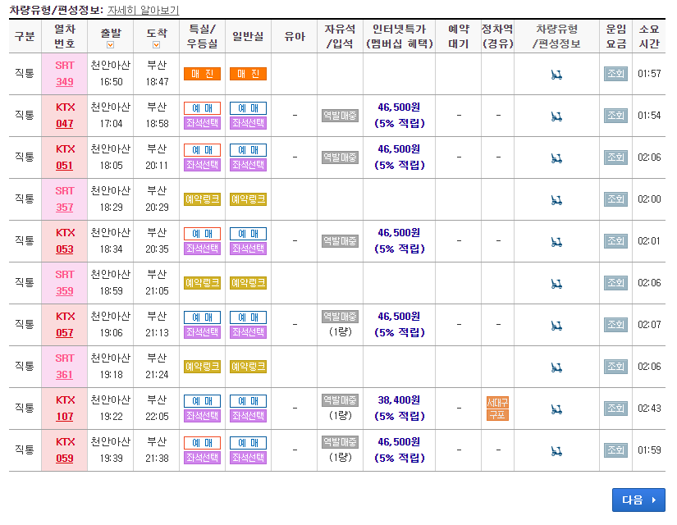The height and width of the screenshot is (525, 677).
Task: Open train number SRT 361 link
Action: tap(64, 375)
